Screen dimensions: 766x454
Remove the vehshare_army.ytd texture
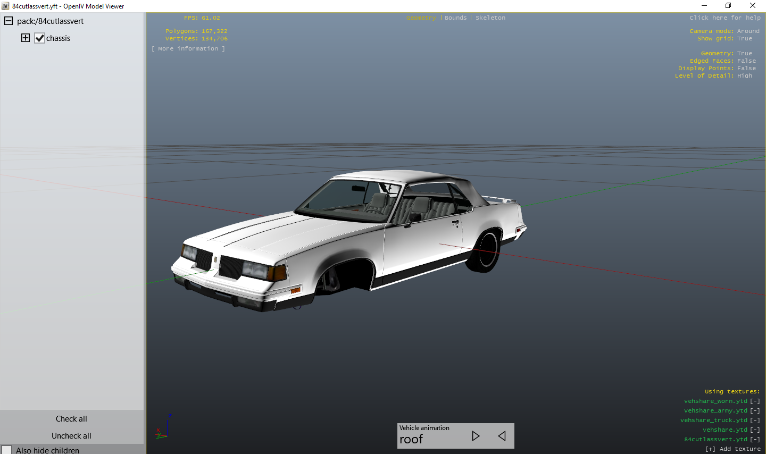tap(755, 411)
